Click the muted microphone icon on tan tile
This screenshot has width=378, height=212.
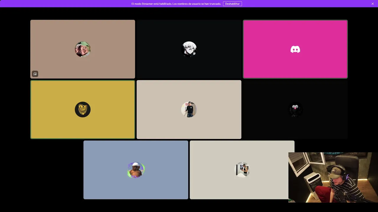pyautogui.click(x=35, y=74)
